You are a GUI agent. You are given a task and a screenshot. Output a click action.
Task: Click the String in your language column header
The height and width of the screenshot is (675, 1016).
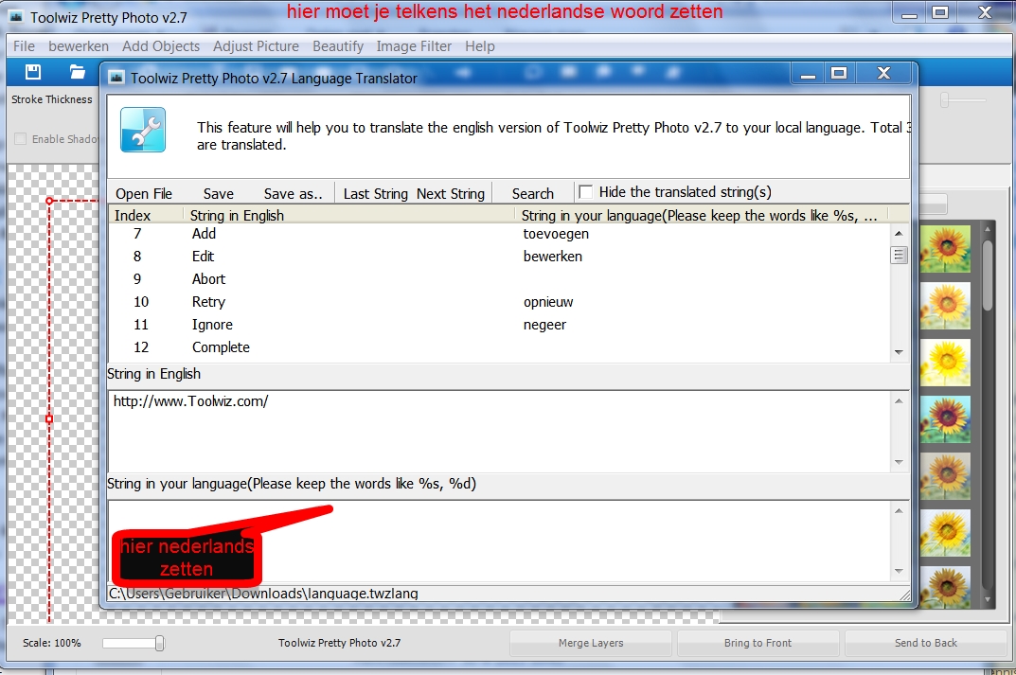[700, 215]
